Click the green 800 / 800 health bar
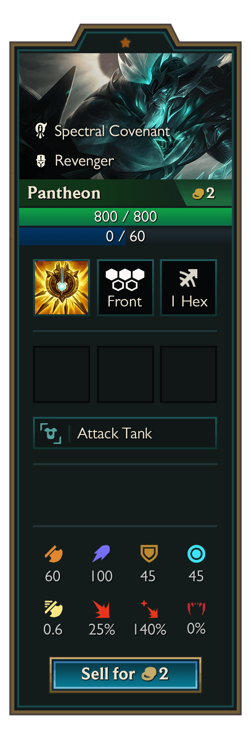Viewport: 251px width, 739px height. click(125, 216)
